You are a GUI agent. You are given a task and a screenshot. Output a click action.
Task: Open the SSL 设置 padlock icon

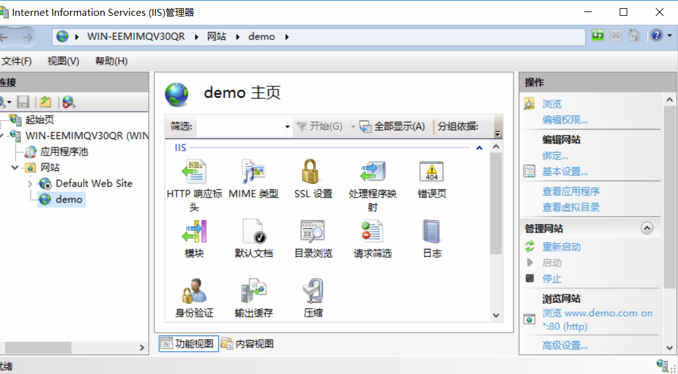(x=311, y=172)
